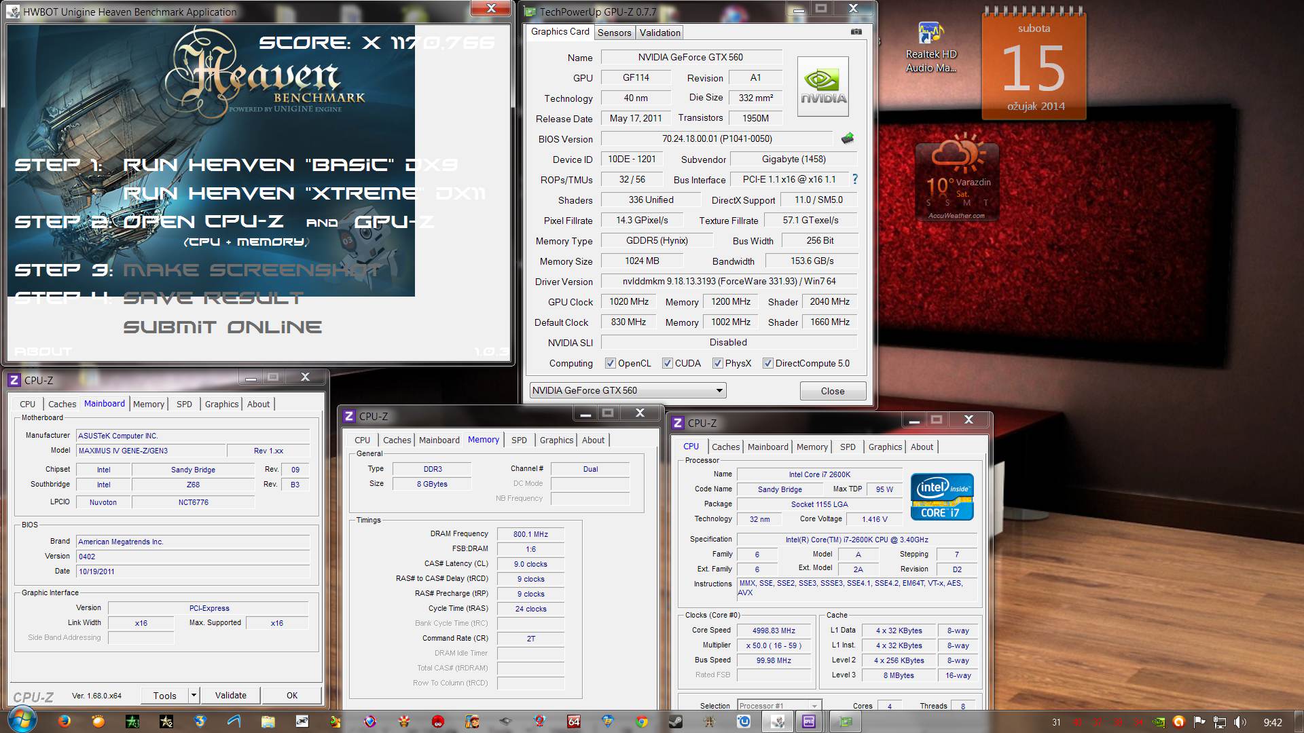Open the network tray icon
Image resolution: width=1304 pixels, height=733 pixels.
(x=1220, y=721)
